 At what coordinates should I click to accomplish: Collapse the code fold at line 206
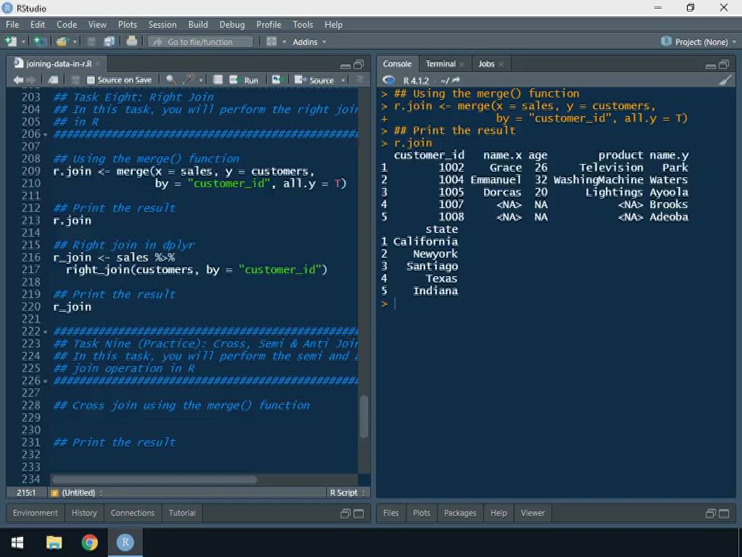click(46, 135)
